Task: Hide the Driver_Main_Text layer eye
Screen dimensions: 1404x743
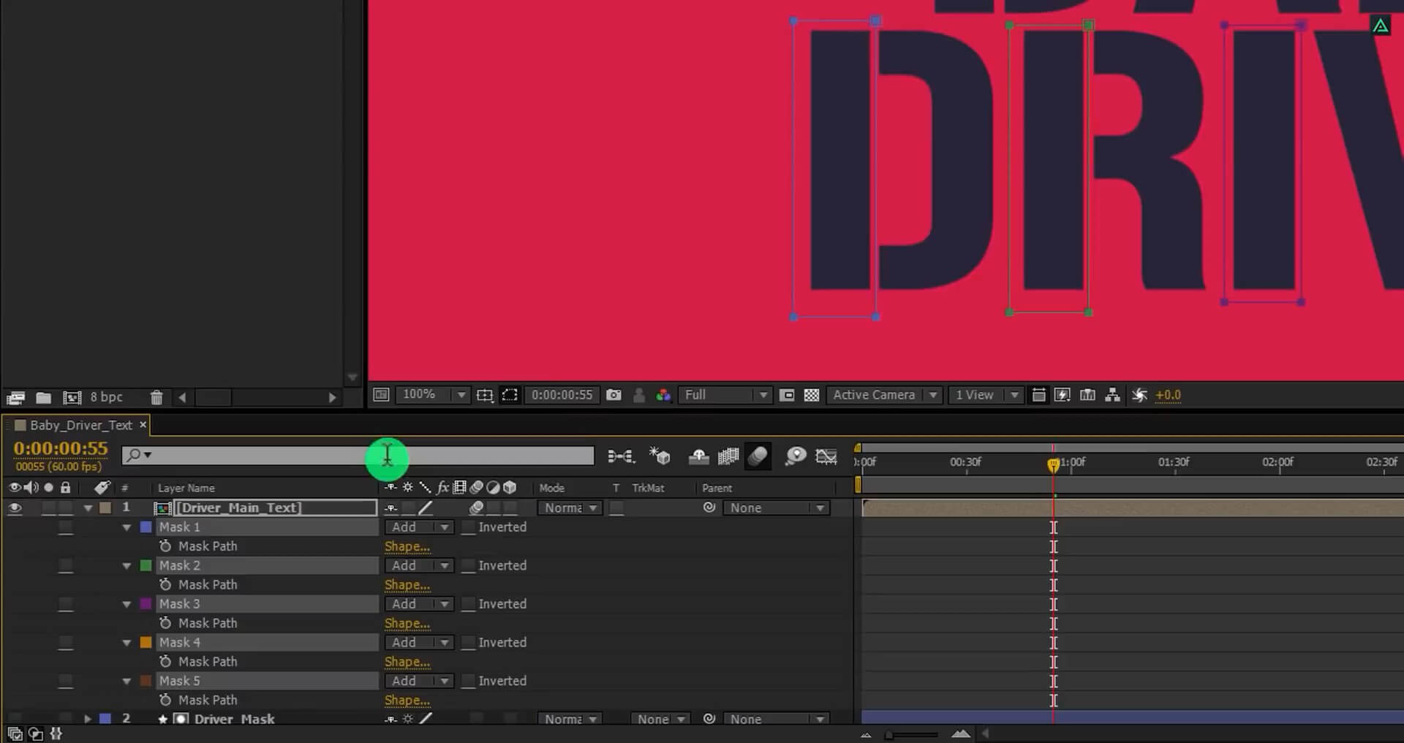Action: pyautogui.click(x=15, y=508)
